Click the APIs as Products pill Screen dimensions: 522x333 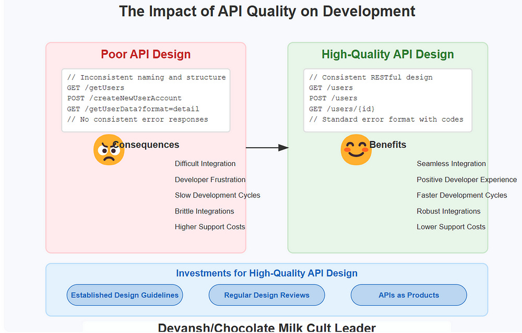tap(409, 295)
